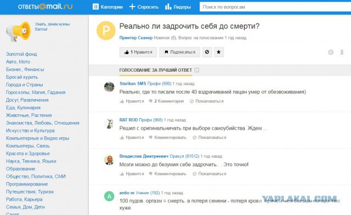This screenshot has width=351, height=215.
Task: Open Общество, Политика, СМИ category
Action: (36, 176)
